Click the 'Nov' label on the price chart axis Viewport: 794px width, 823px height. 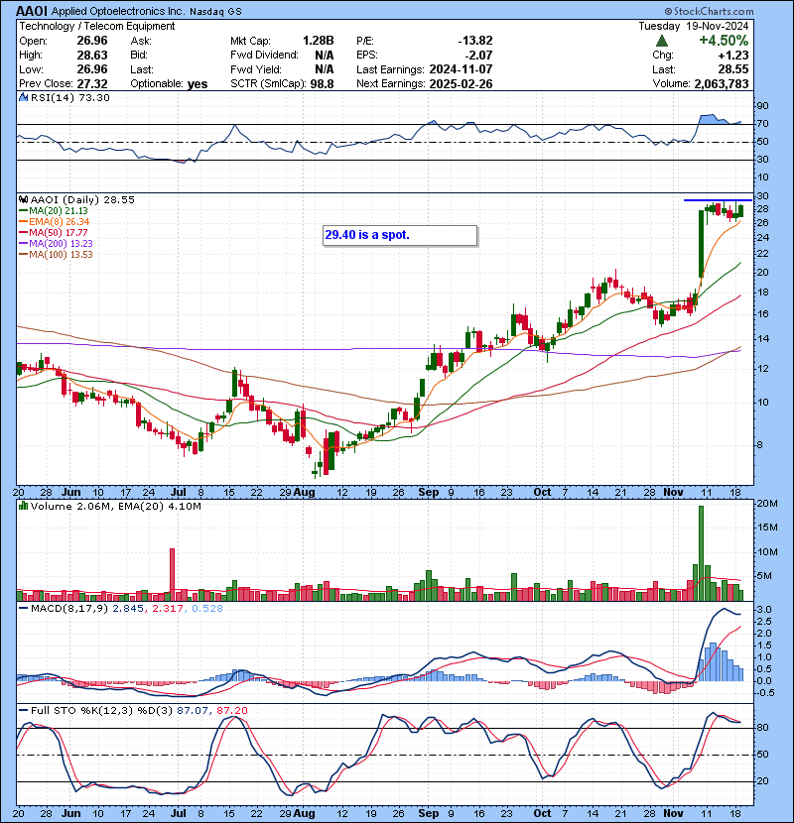click(x=673, y=493)
